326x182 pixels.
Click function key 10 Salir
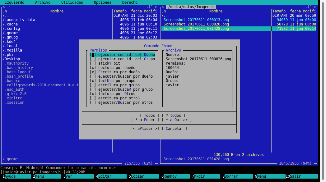(x=302, y=176)
